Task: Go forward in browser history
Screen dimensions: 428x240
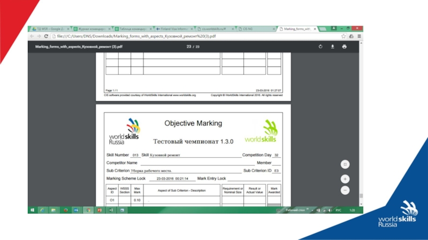Action: [39, 36]
